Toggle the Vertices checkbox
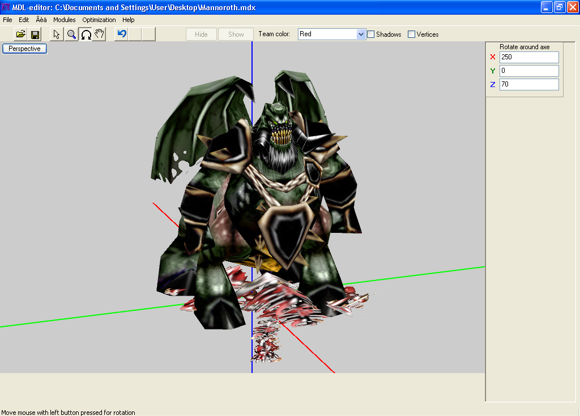Image resolution: width=580 pixels, height=416 pixels. coord(411,34)
